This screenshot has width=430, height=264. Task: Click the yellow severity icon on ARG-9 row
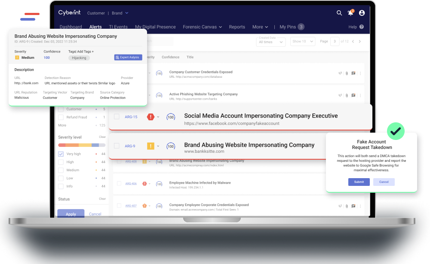pyautogui.click(x=150, y=146)
